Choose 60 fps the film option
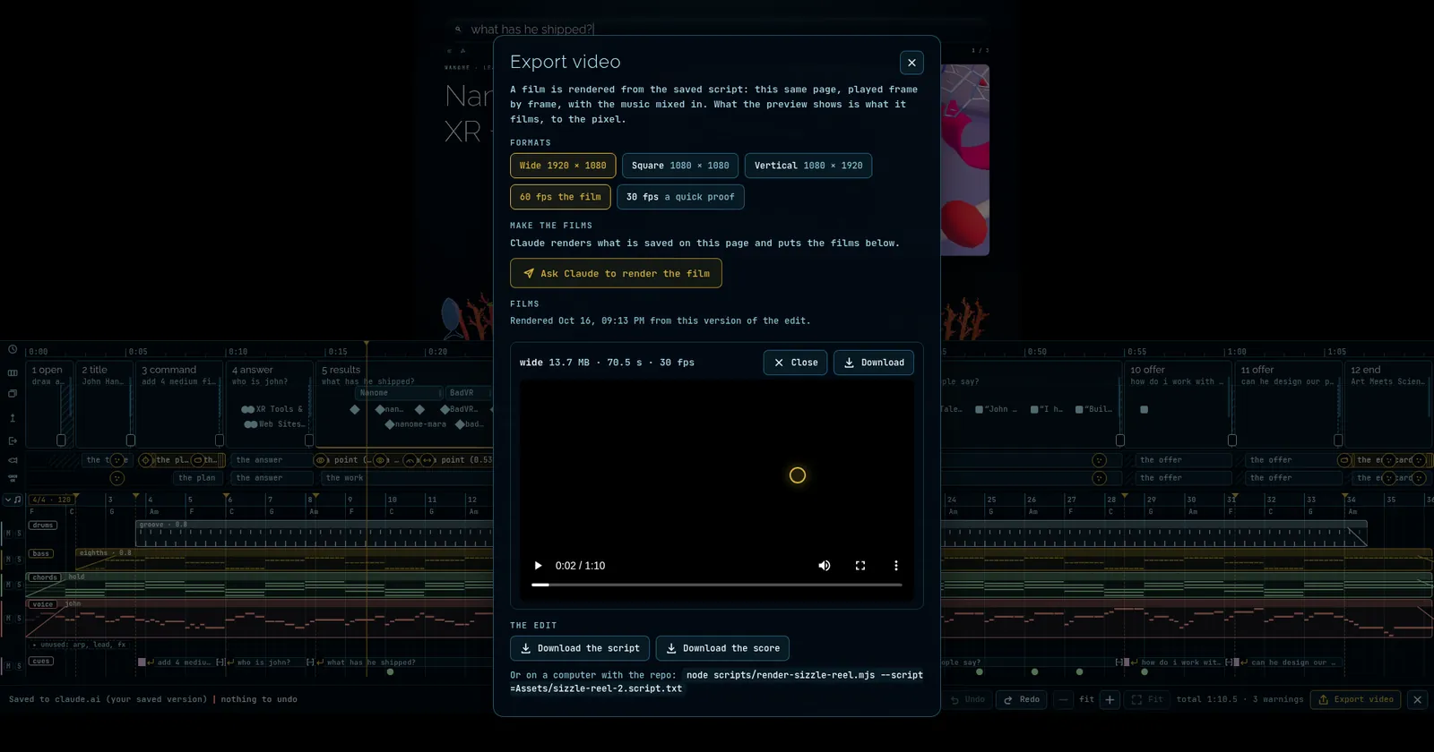This screenshot has height=752, width=1434. pos(560,197)
